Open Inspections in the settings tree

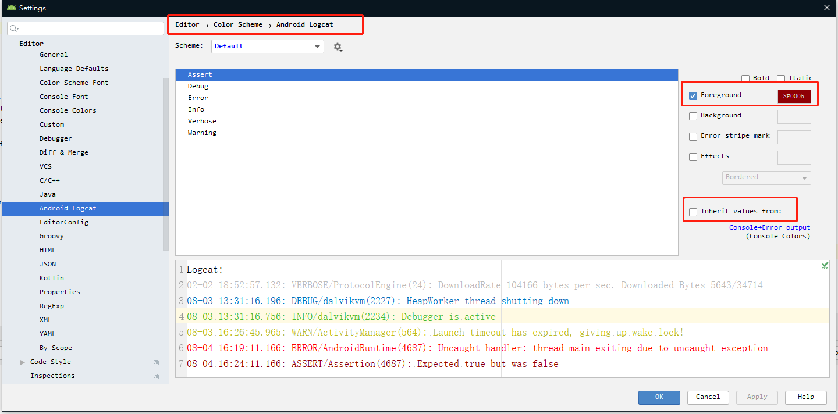(x=52, y=376)
